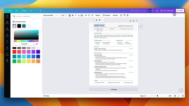Click the SM profile avatar
This screenshot has width=189, height=106.
pyautogui.click(x=150, y=11)
